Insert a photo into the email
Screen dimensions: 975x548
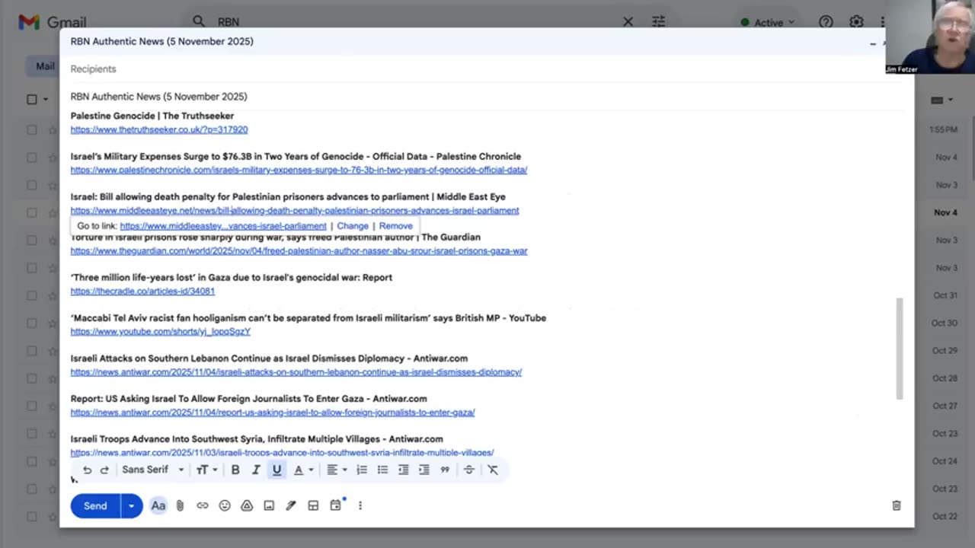pyautogui.click(x=269, y=505)
